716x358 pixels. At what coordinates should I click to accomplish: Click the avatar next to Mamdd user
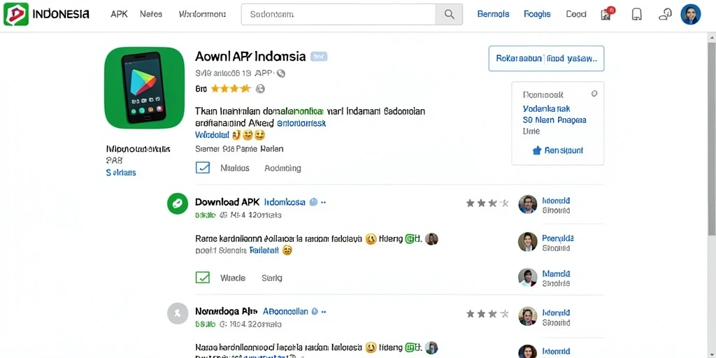[528, 278]
